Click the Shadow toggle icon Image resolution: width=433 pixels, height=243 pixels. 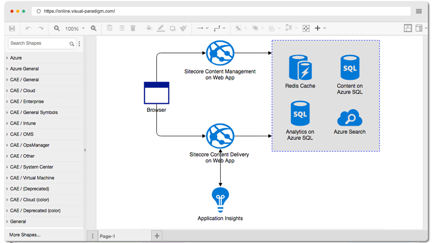[x=173, y=29]
